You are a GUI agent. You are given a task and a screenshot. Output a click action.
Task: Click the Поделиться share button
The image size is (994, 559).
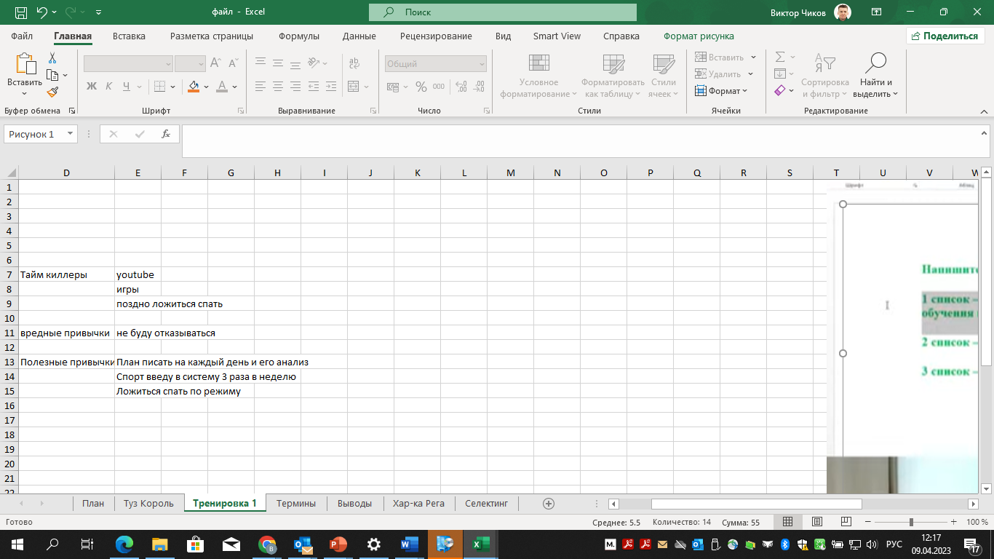tap(945, 36)
